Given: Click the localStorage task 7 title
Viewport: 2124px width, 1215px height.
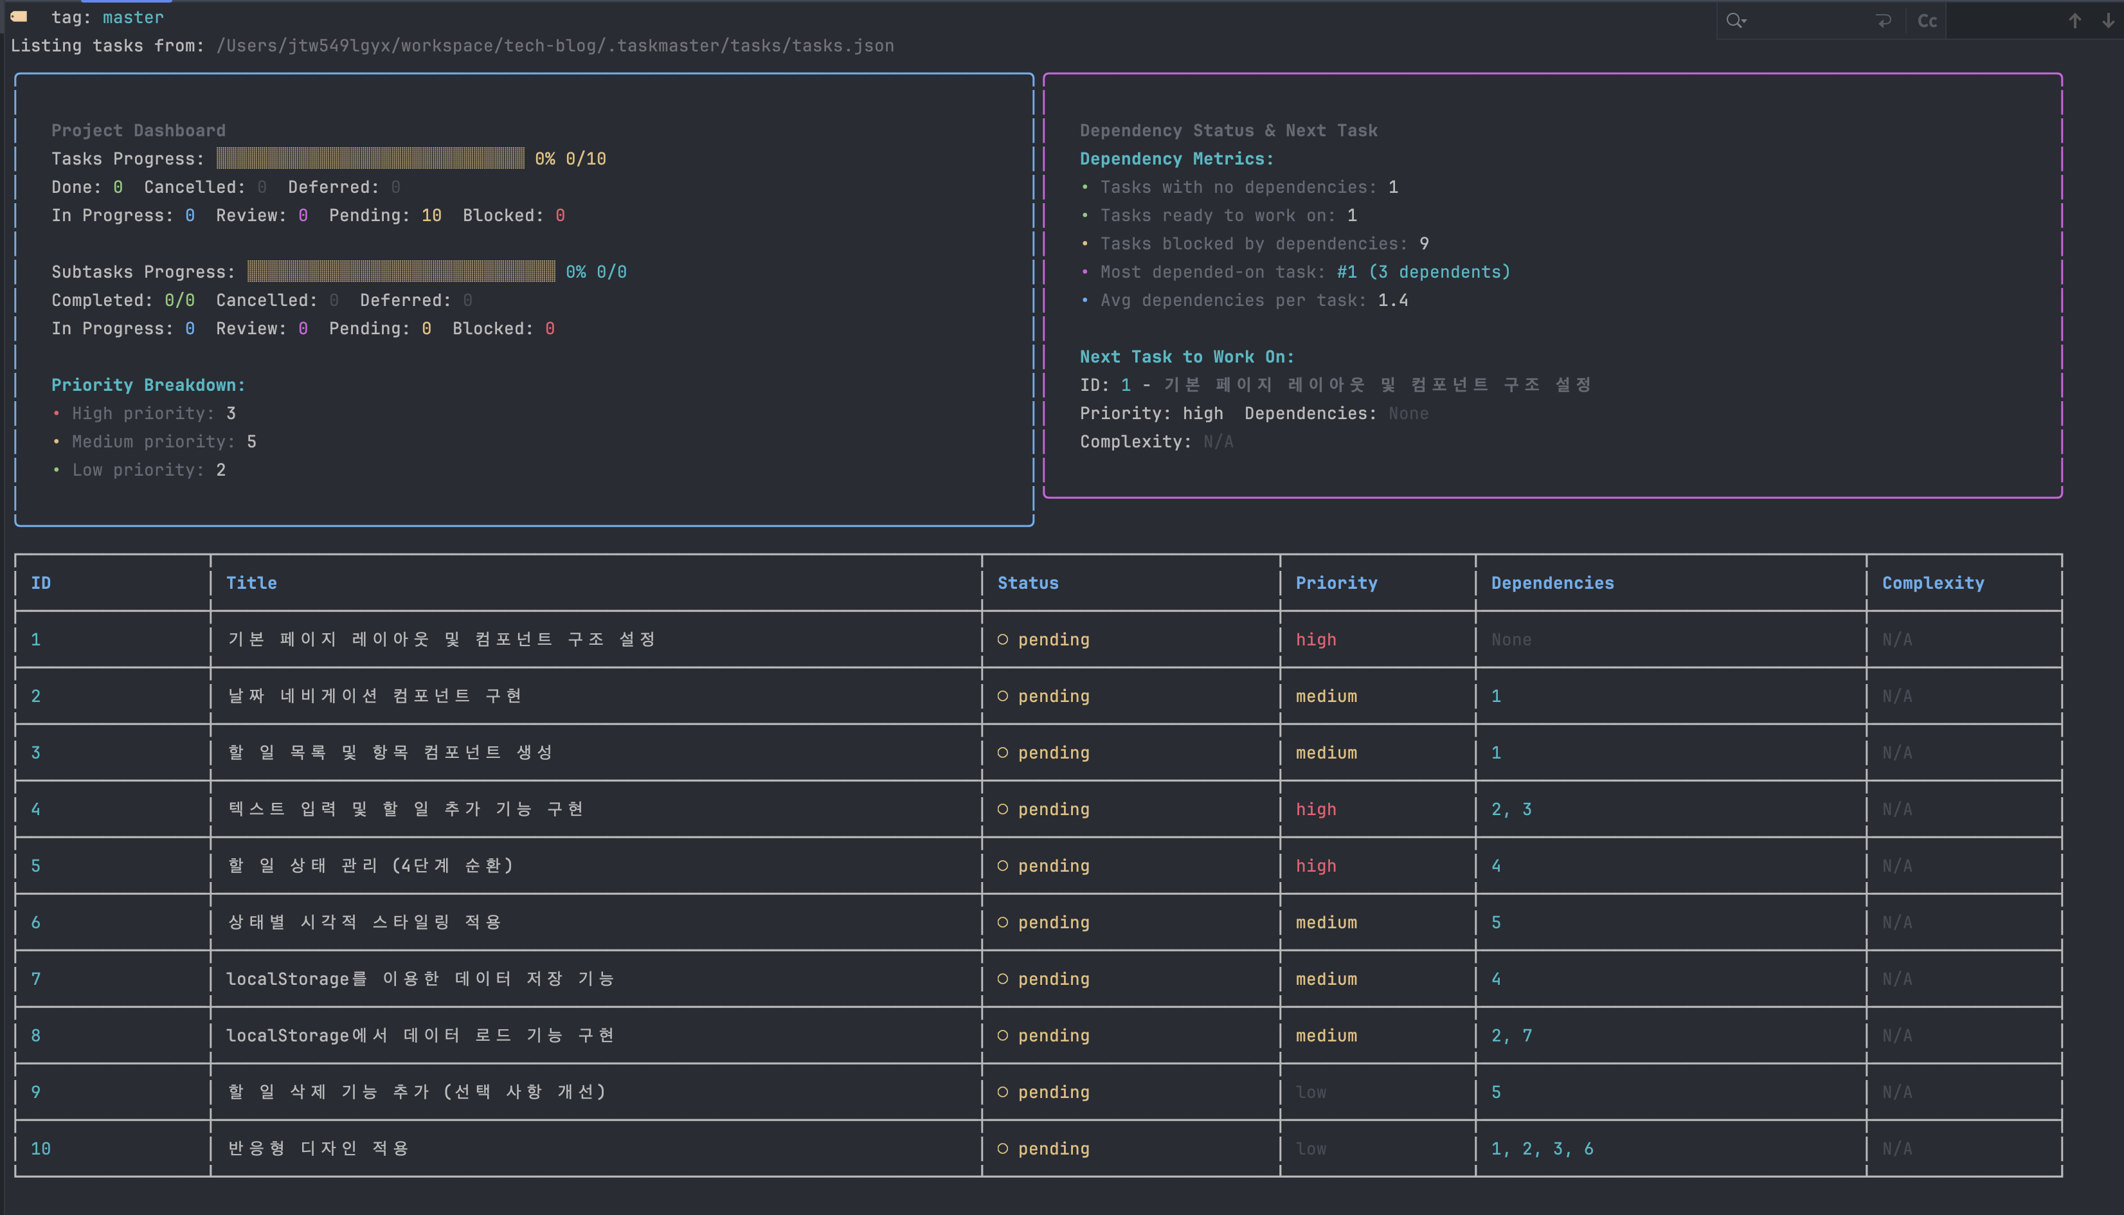Looking at the screenshot, I should pyautogui.click(x=420, y=979).
